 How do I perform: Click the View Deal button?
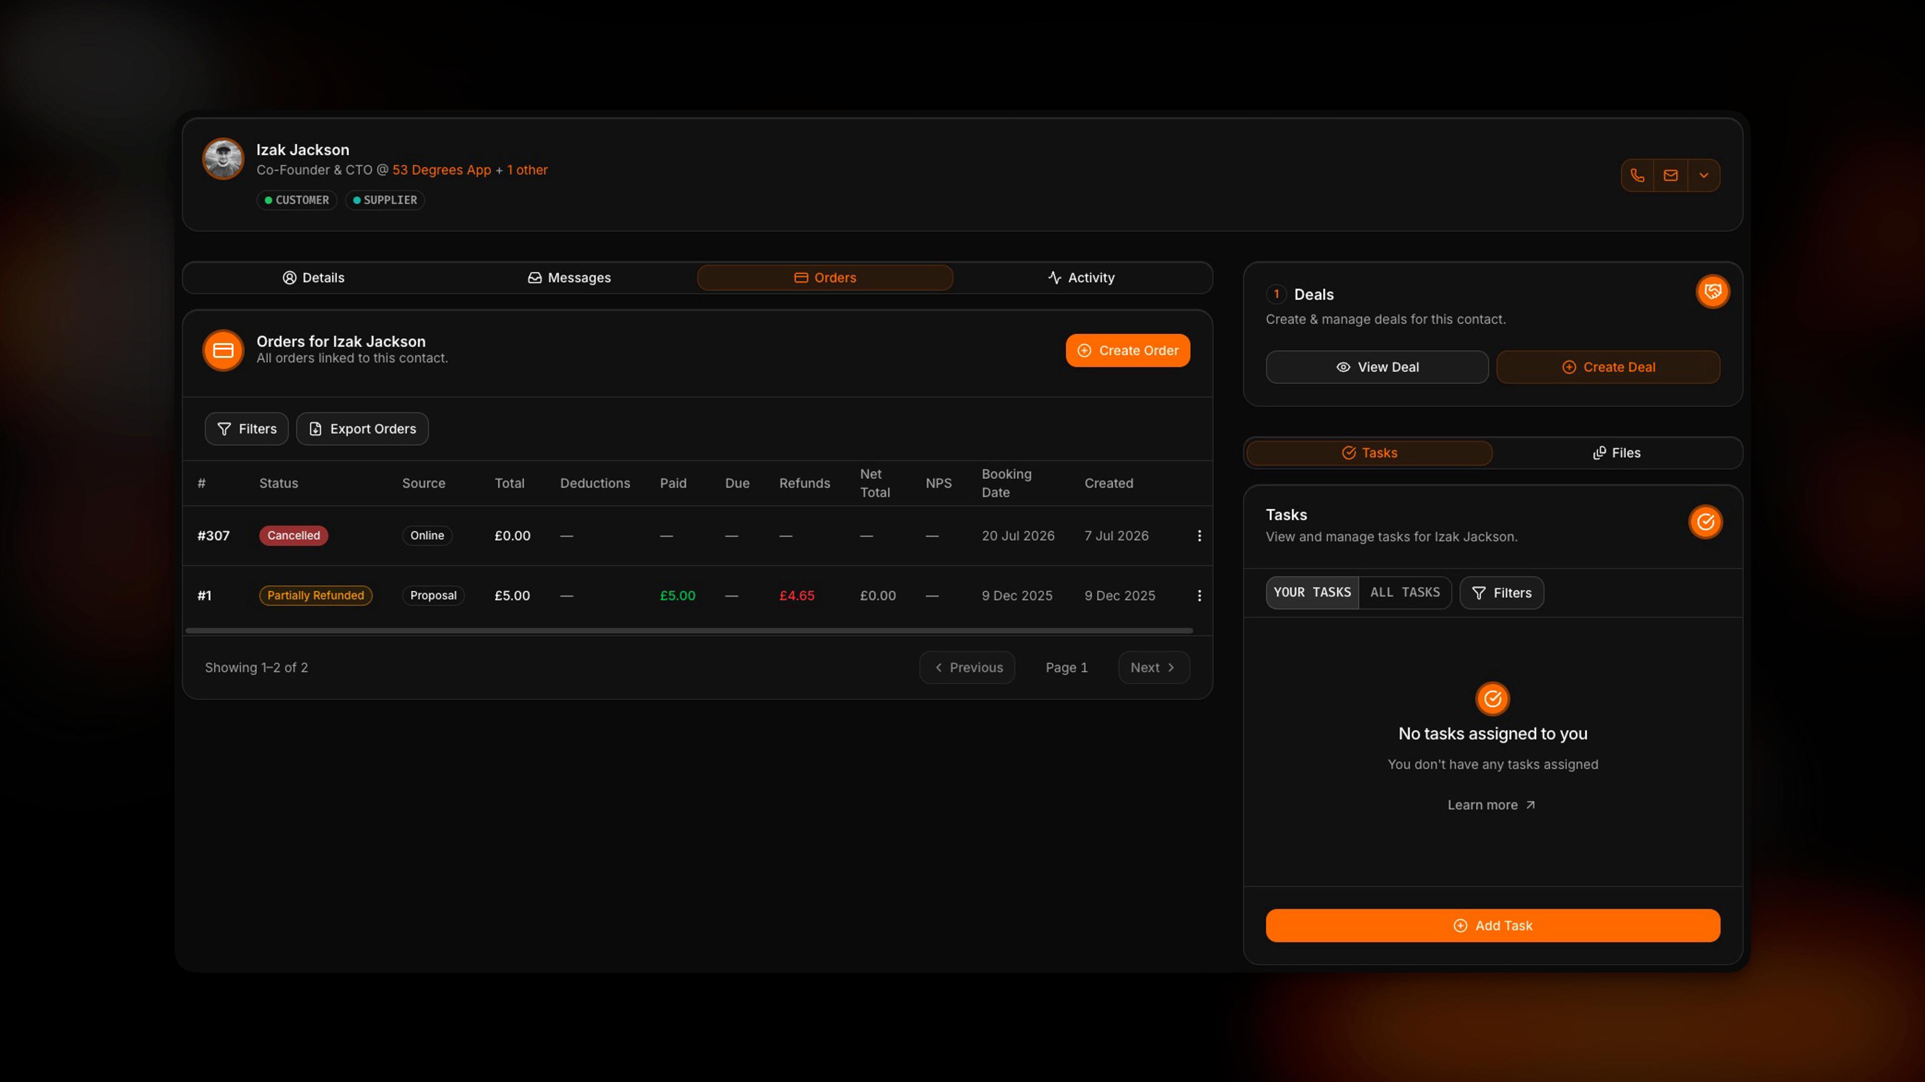click(1377, 368)
